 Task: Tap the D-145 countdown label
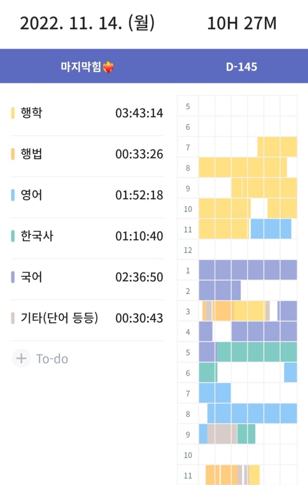tap(241, 67)
